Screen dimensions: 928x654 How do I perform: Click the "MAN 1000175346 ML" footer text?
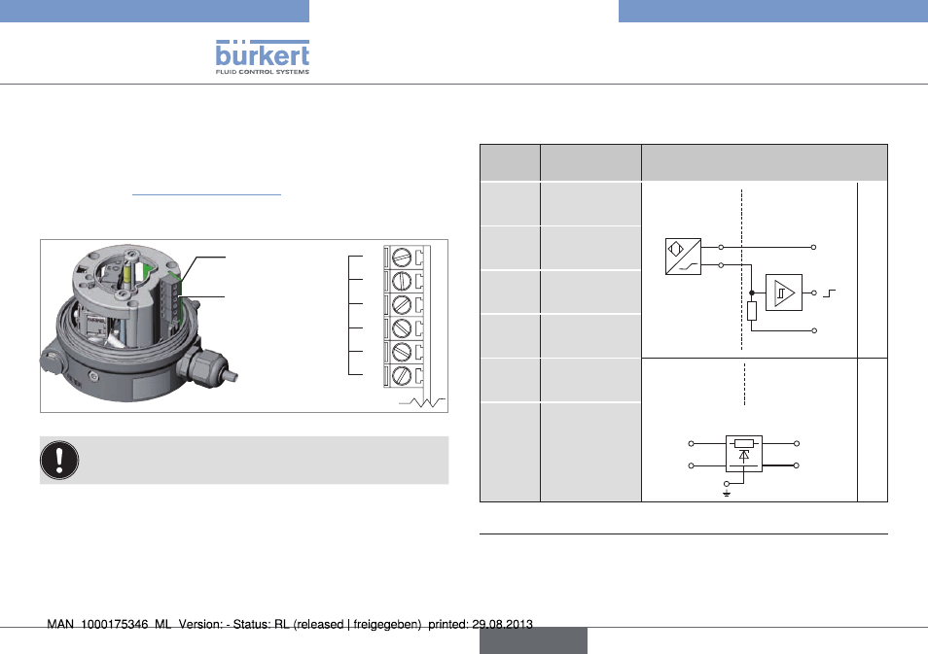click(x=109, y=625)
